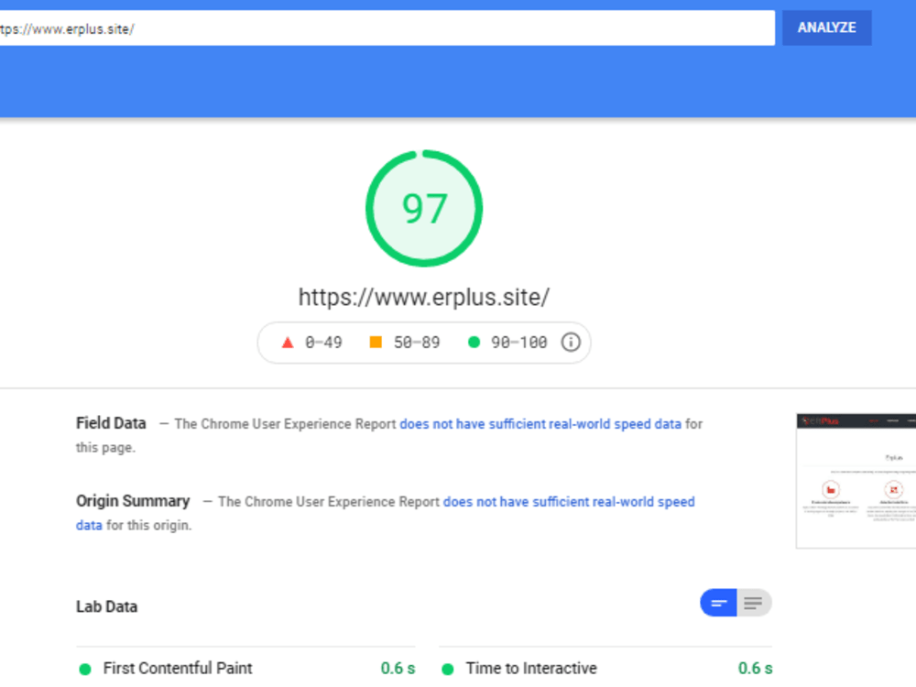Click the https://www.erplus.site/ heading under score
916x687 pixels.
pos(424,297)
